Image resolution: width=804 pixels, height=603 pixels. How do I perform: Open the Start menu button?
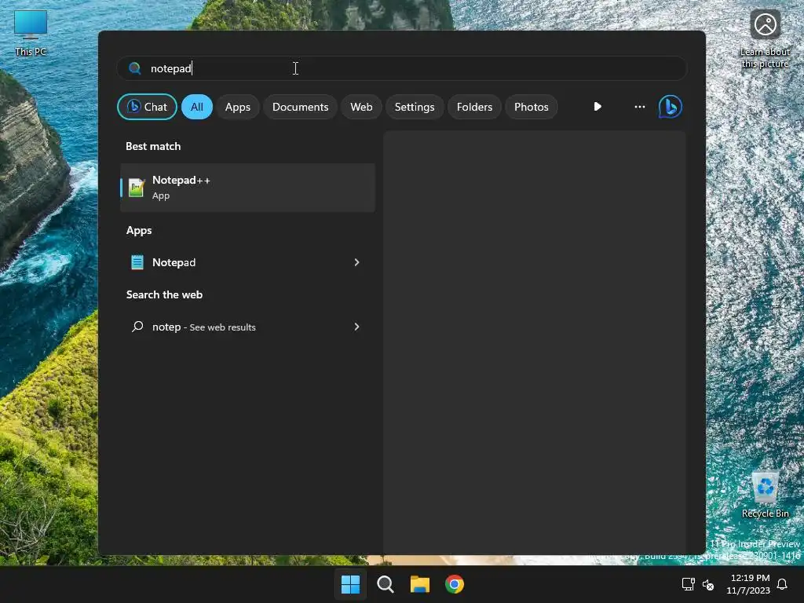coord(351,584)
